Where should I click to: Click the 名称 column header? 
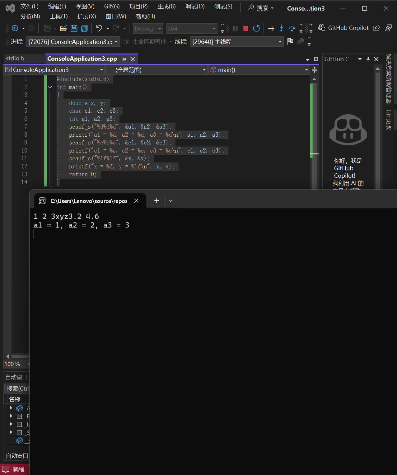15,399
